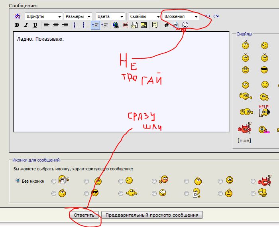Select the 'Без иконки' radio button
Image resolution: width=279 pixels, height=227 pixels.
pos(18,181)
